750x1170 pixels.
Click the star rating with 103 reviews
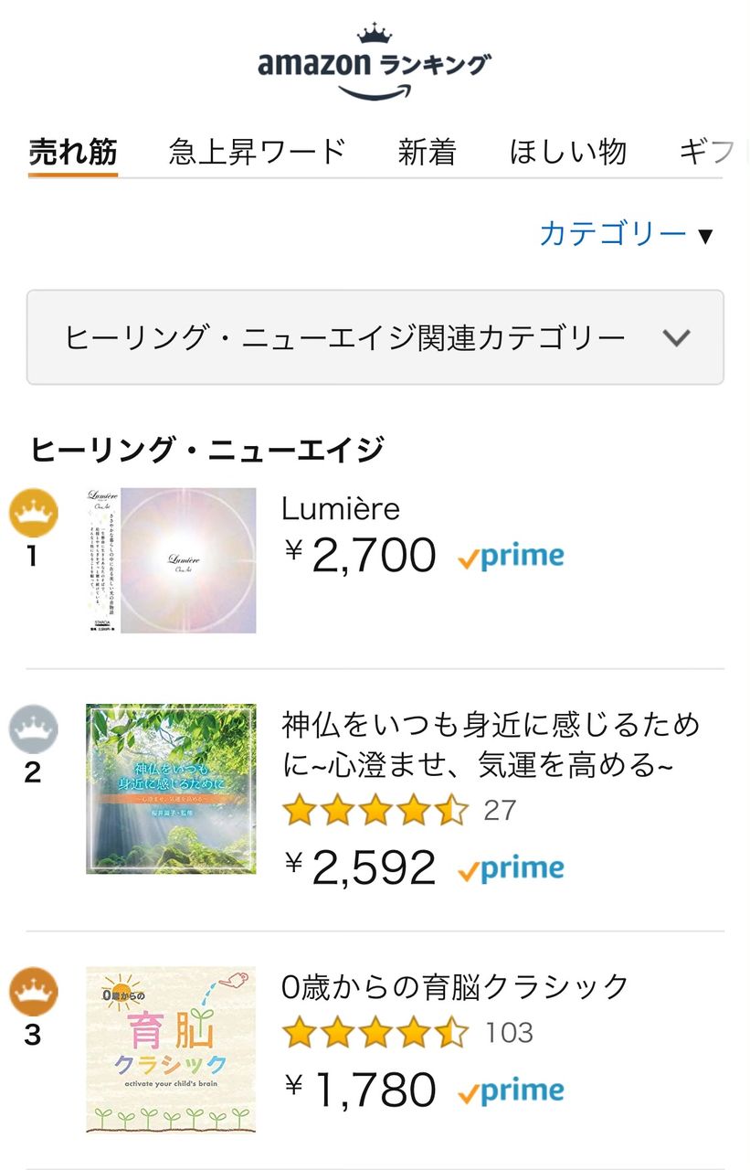point(375,1033)
